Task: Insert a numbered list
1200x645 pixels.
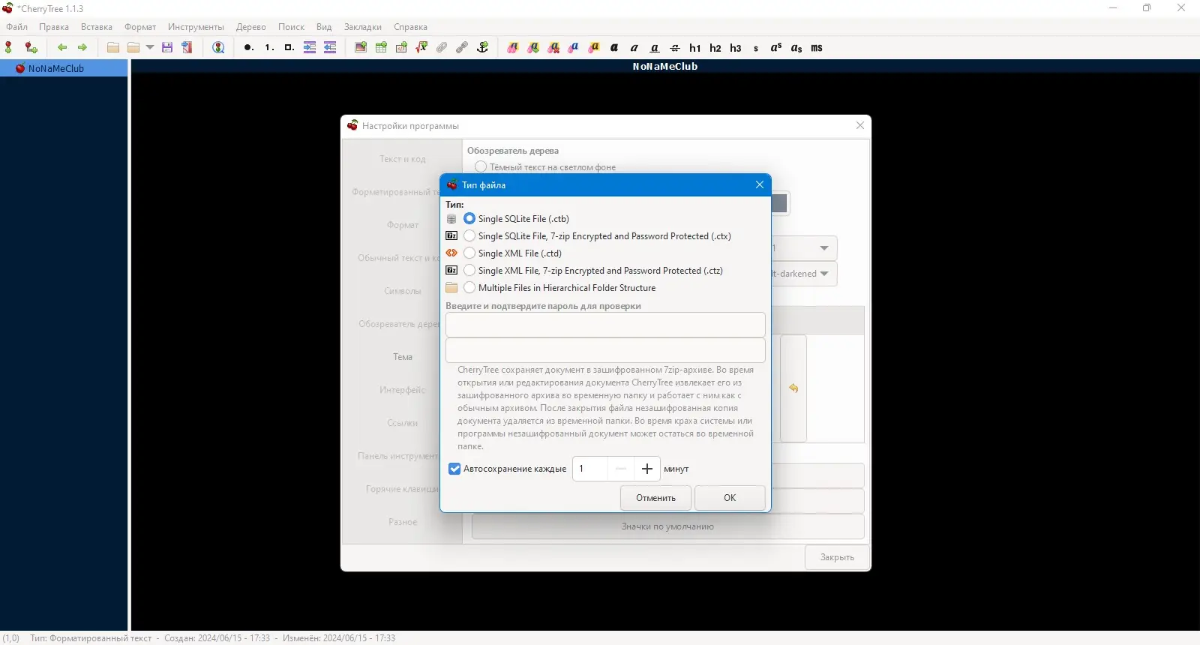Action: 268,47
